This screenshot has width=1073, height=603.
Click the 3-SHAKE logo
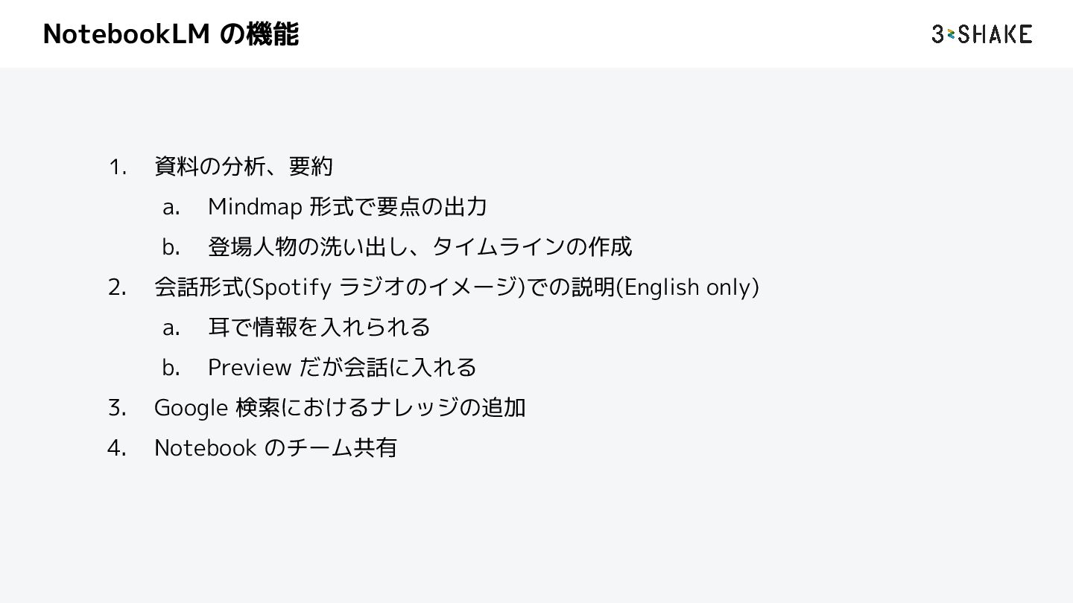[x=981, y=33]
